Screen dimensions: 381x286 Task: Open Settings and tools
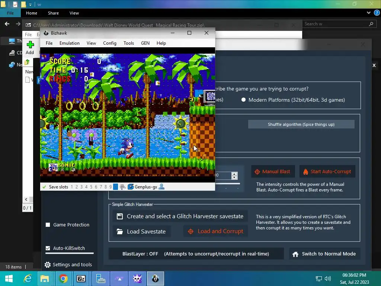[x=68, y=265]
